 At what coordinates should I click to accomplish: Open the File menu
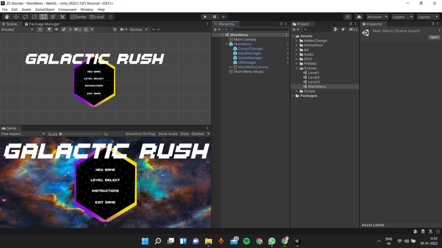[4, 10]
